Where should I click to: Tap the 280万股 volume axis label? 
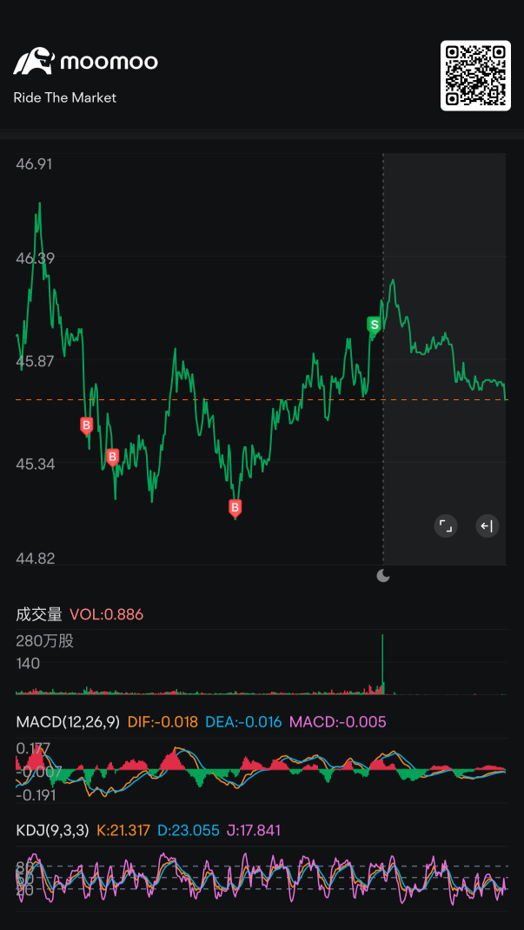click(44, 641)
